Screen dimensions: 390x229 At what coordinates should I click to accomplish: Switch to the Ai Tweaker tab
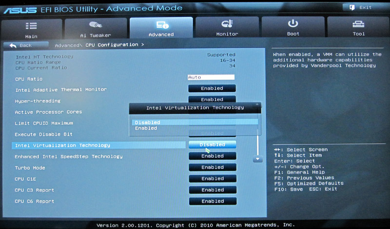tap(96, 28)
